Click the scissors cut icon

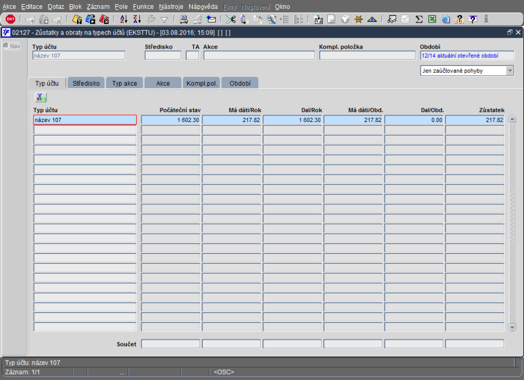pos(231,19)
